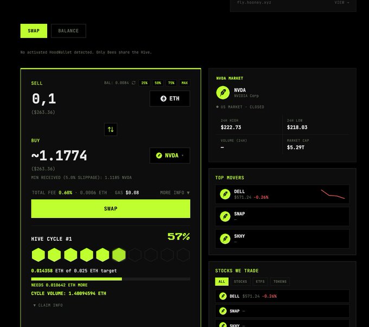The height and width of the screenshot is (327, 369).
Task: Click the hive cycle progress bar
Action: [111, 279]
